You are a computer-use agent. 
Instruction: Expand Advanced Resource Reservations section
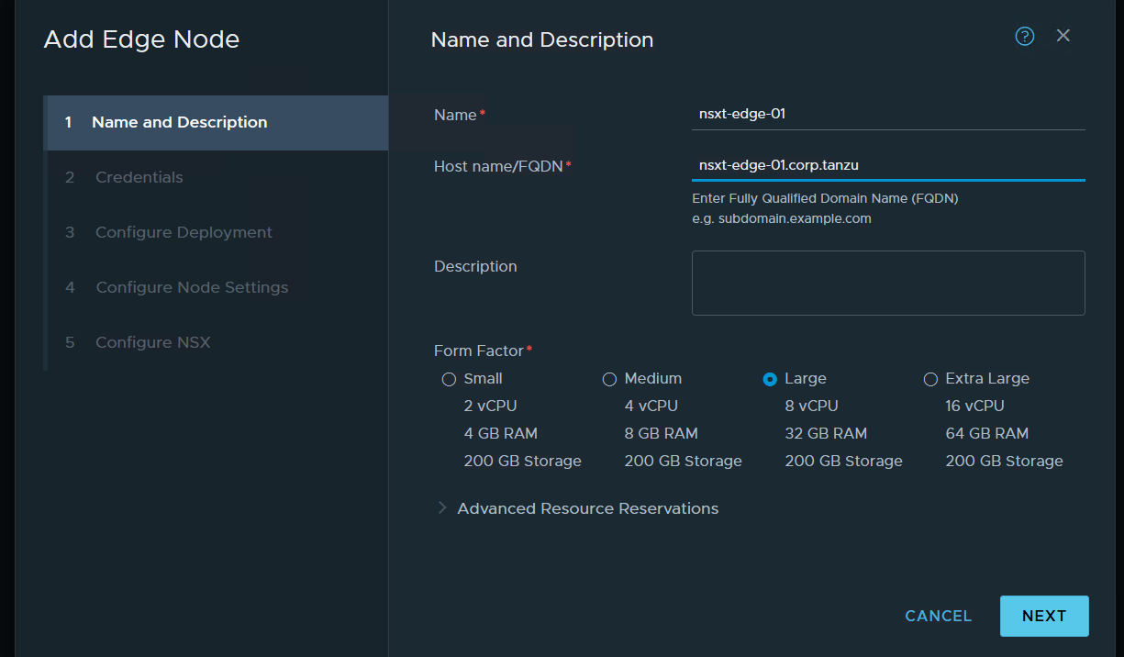click(587, 508)
